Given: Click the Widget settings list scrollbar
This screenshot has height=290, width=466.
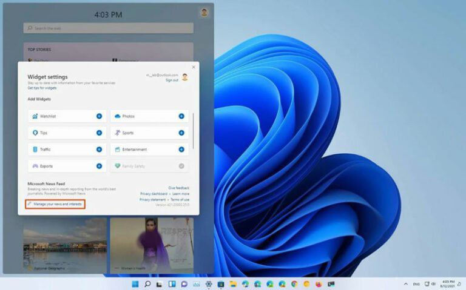Looking at the screenshot, I should click(194, 130).
